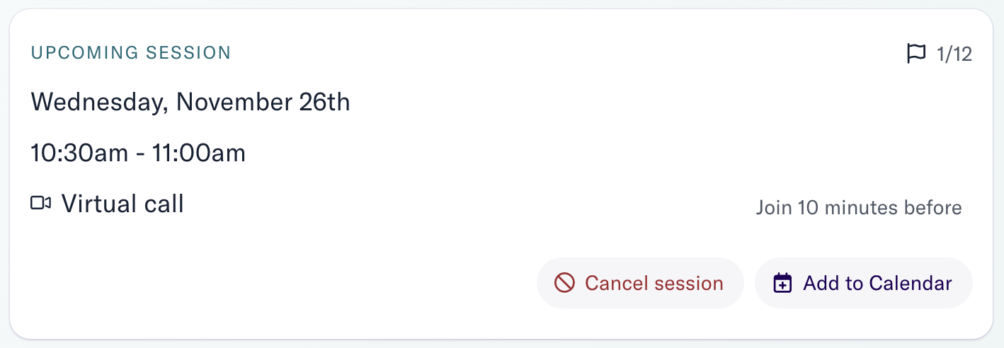This screenshot has height=348, width=1004.
Task: Click the November 26th text
Action: point(263,103)
